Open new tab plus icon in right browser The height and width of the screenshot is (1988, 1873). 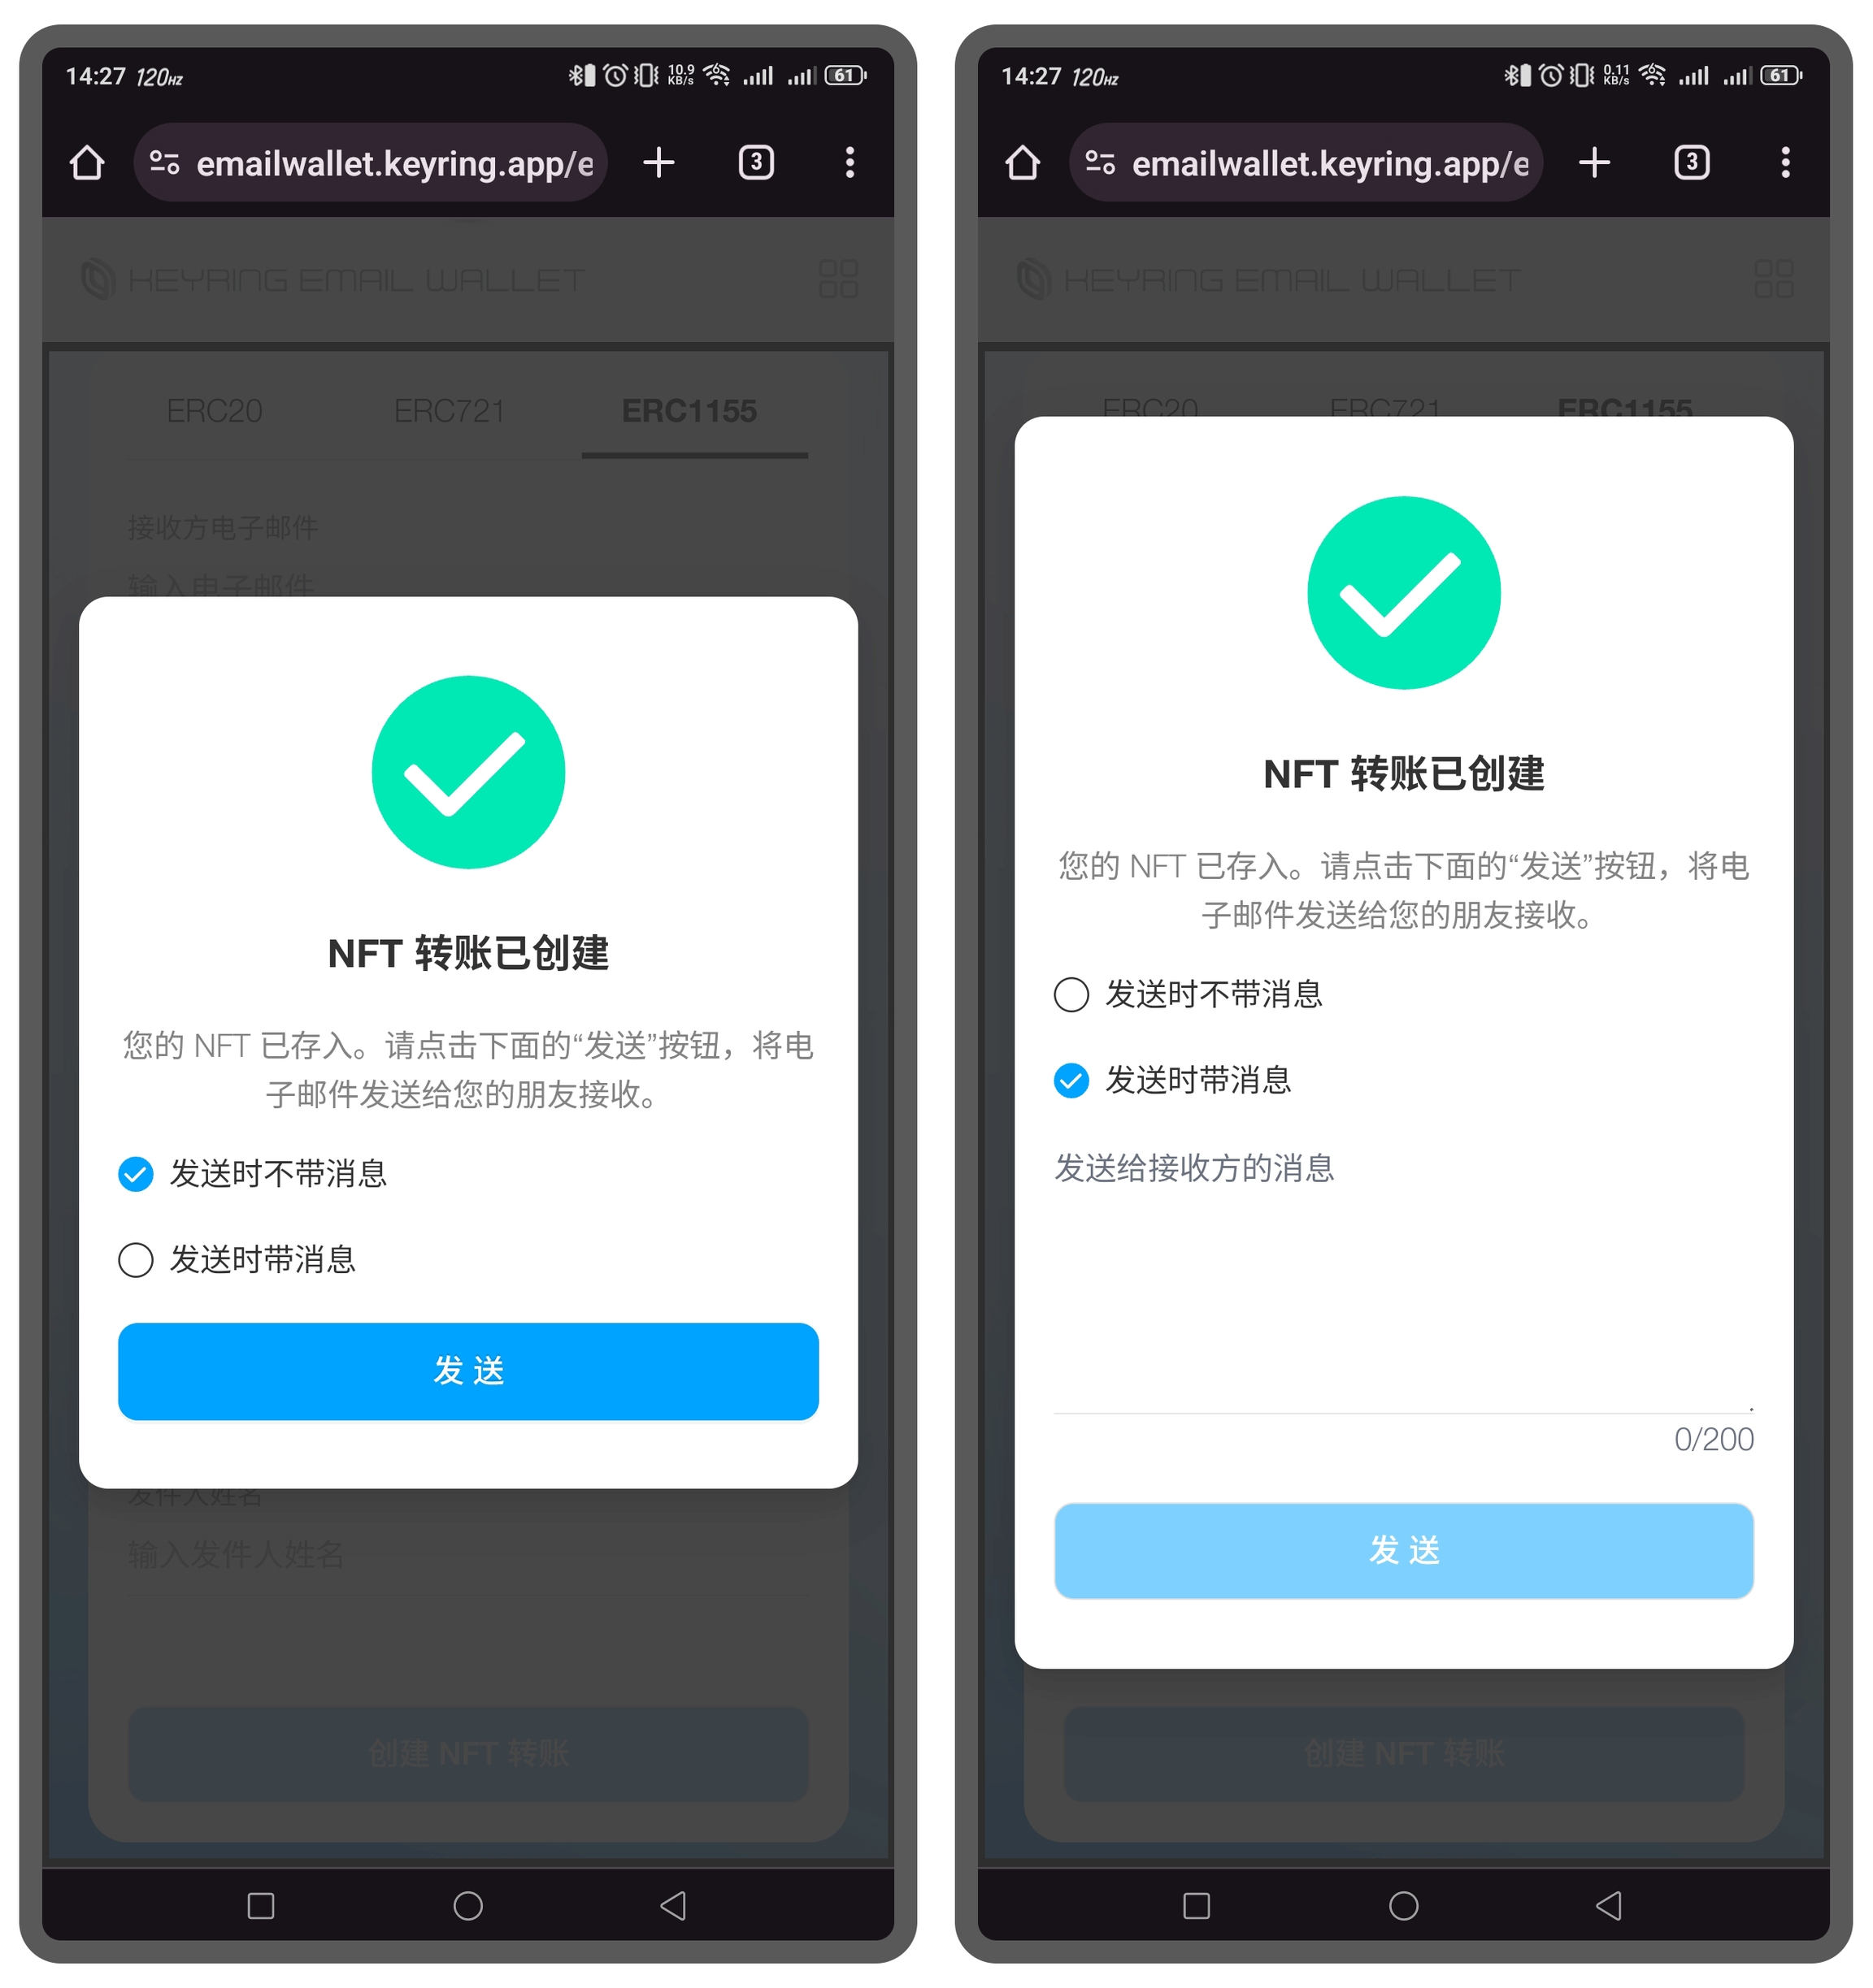pos(1594,162)
